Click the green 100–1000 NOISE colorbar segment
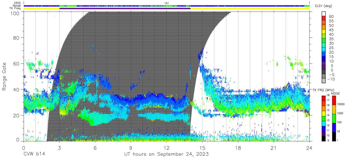348x160 pixels. [334, 119]
